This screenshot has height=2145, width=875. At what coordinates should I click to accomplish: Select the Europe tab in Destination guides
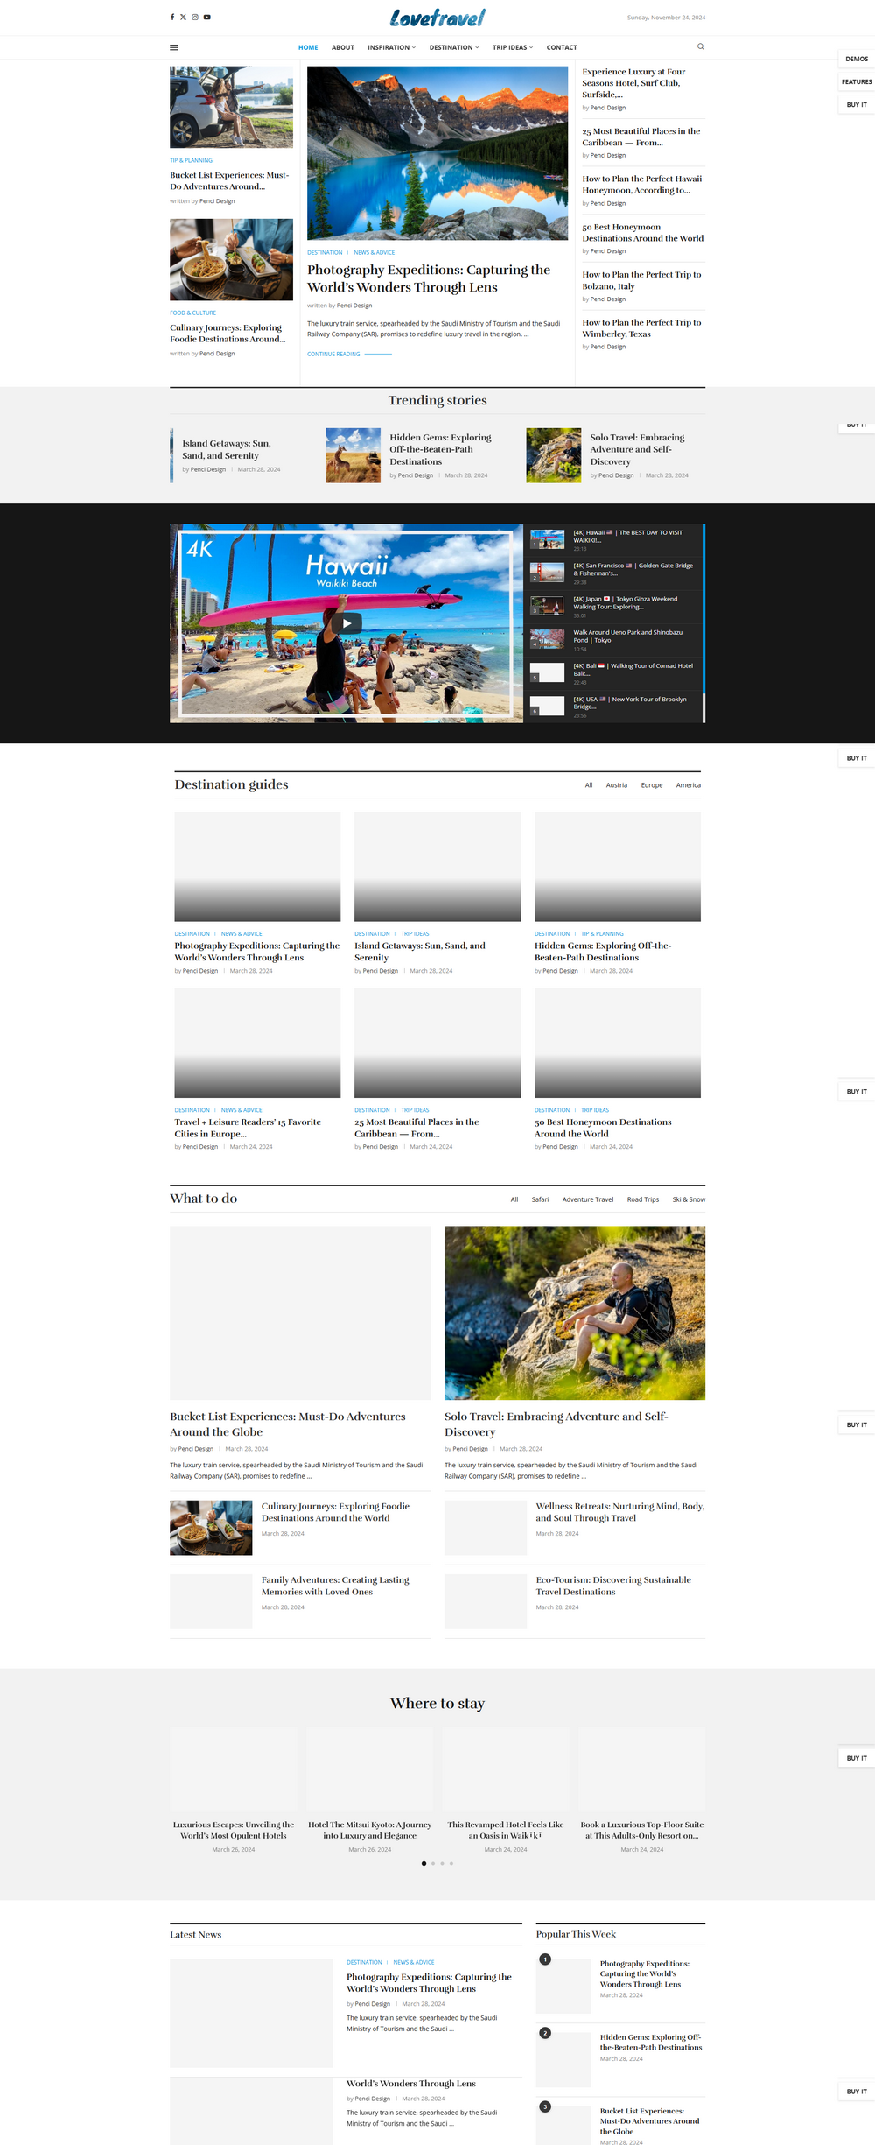[651, 785]
